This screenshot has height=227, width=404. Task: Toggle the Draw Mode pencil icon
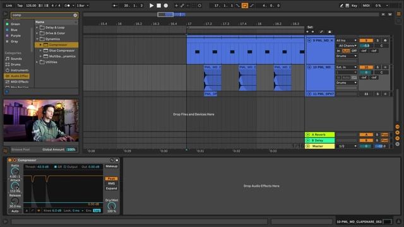[341, 6]
